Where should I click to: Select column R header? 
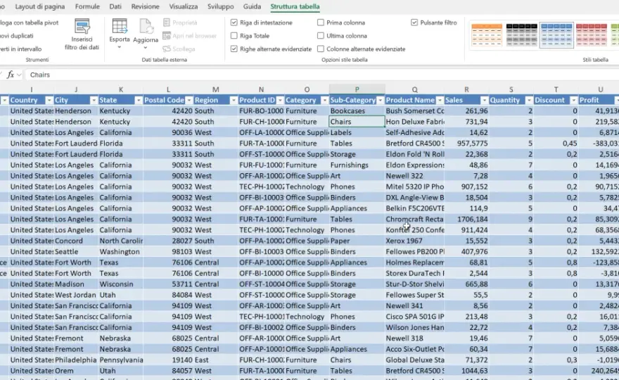(466, 89)
